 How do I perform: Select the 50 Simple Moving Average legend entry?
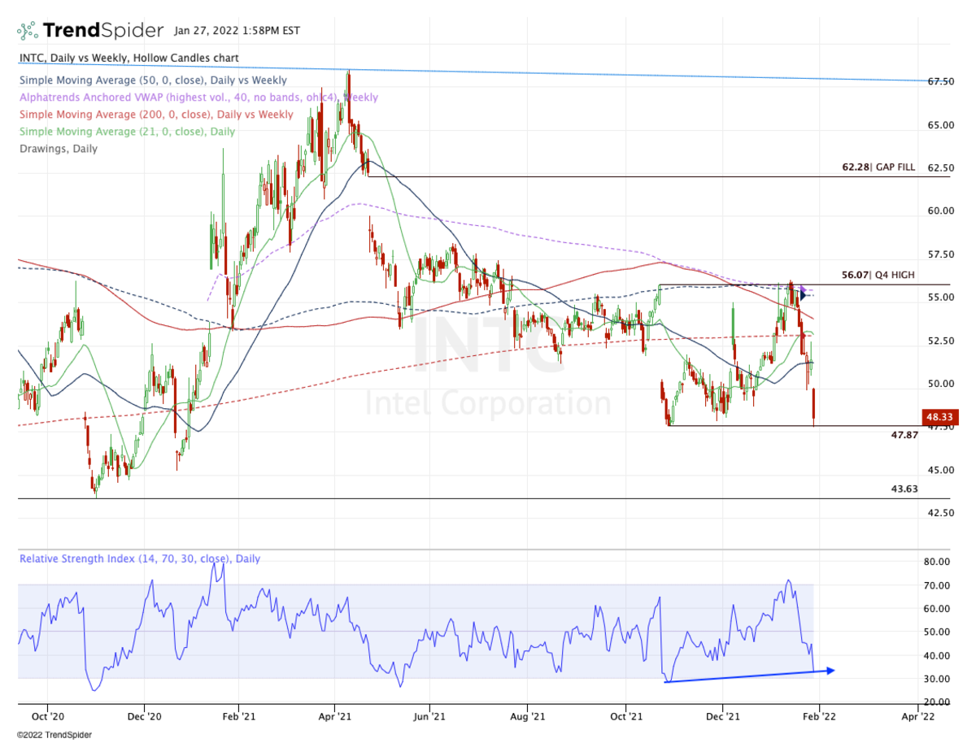(153, 80)
